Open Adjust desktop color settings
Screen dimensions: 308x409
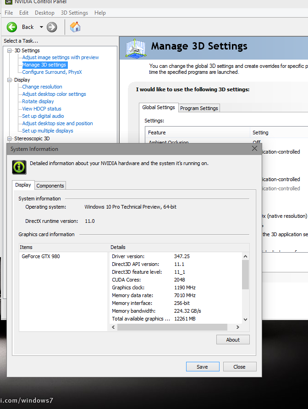[x=54, y=94]
